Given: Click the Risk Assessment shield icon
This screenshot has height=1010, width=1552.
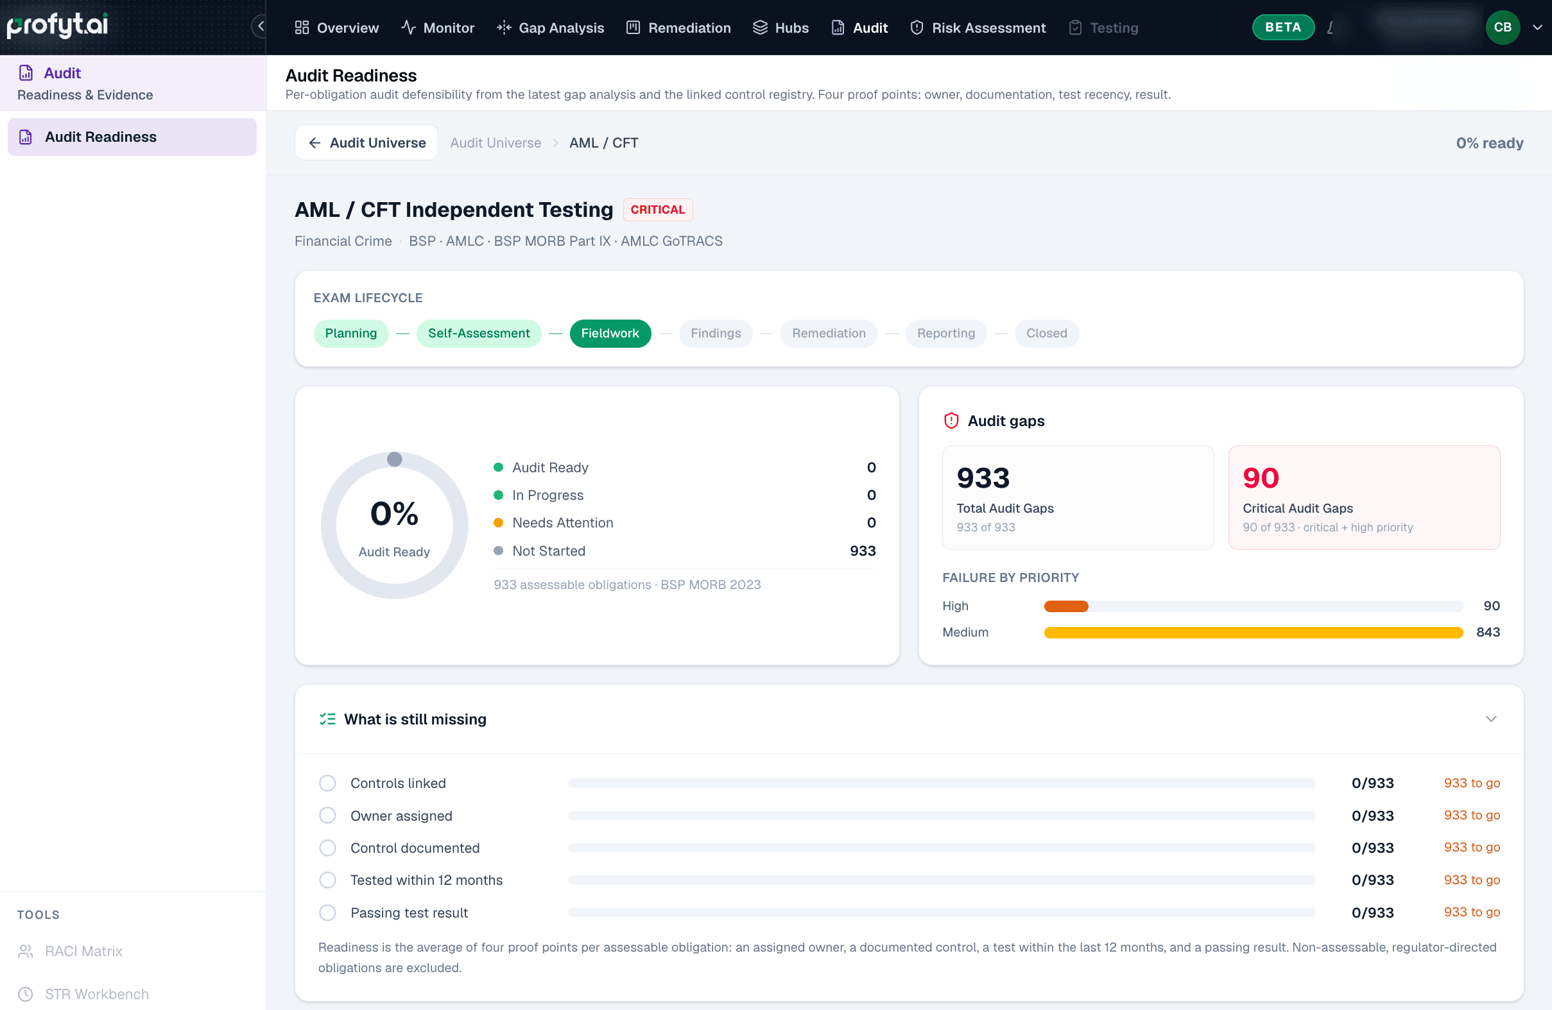Looking at the screenshot, I should (x=916, y=28).
